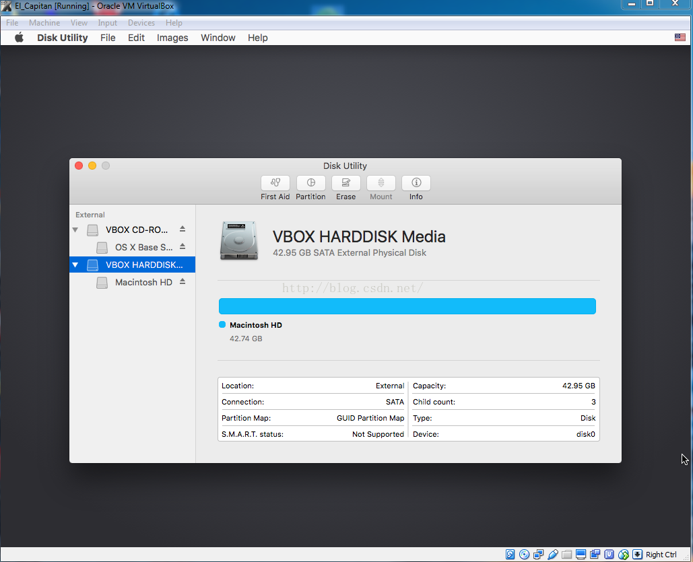Click the VirtualBox mouse integration status icon
Image resolution: width=693 pixels, height=562 pixels.
(623, 555)
